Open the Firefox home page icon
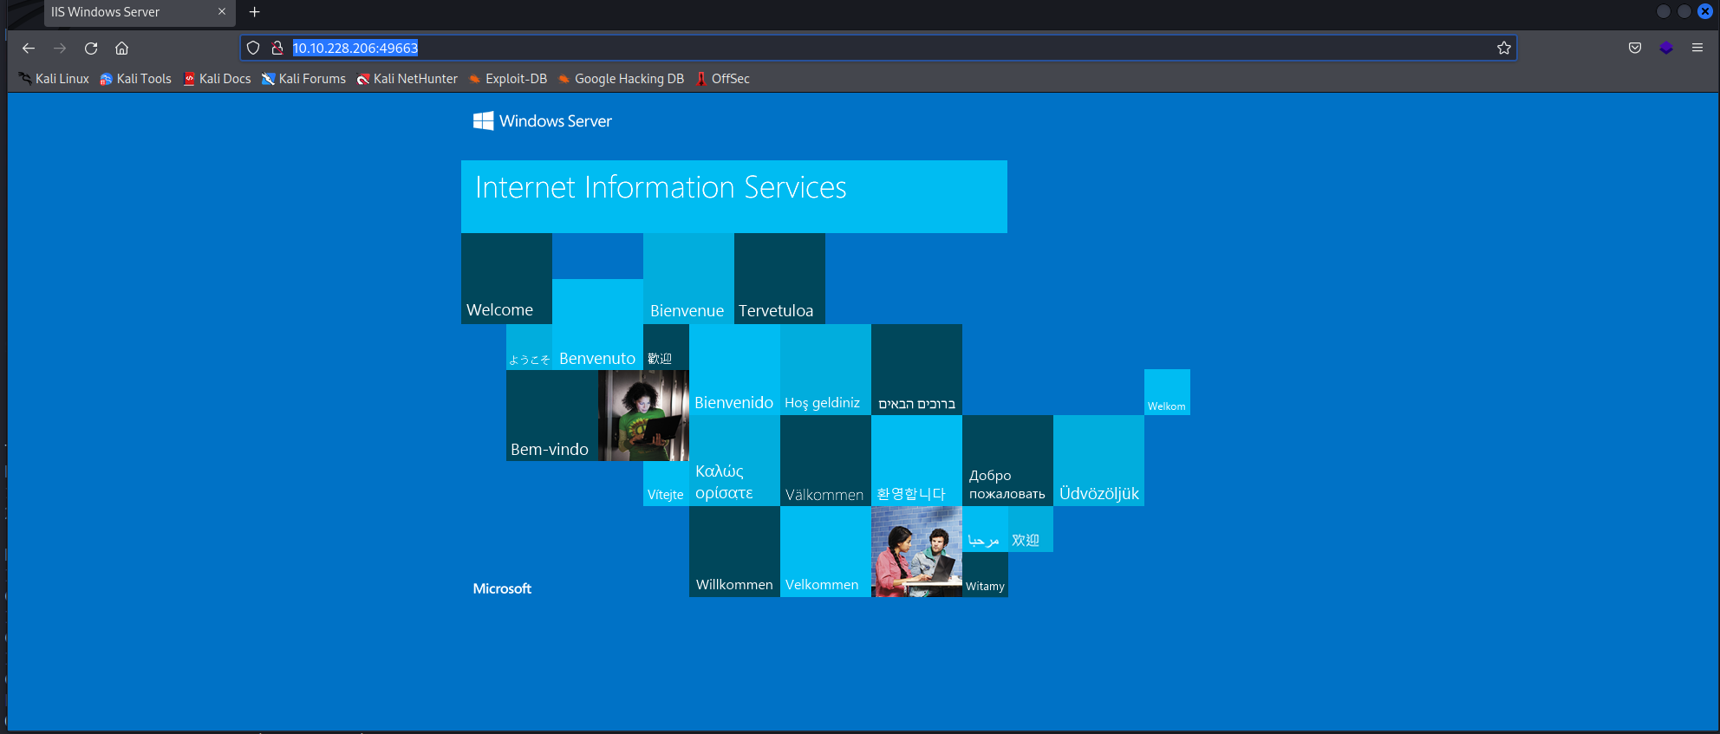 pos(122,49)
